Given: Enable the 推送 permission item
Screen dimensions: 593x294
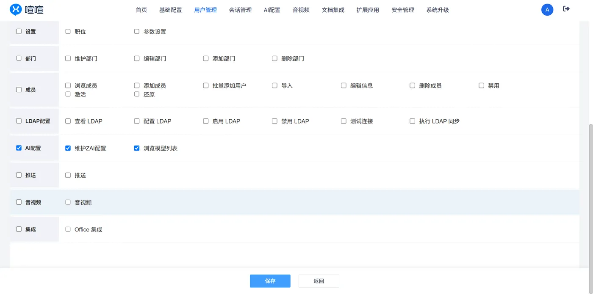Looking at the screenshot, I should (68, 175).
